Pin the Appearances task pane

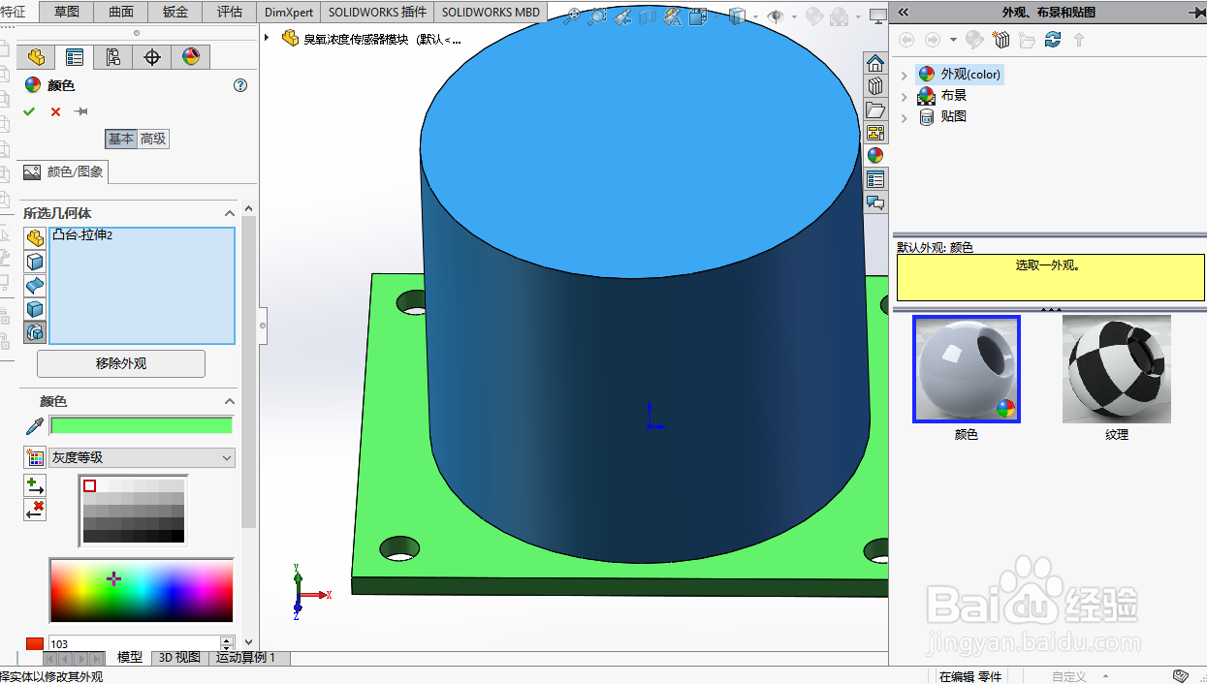(1197, 12)
